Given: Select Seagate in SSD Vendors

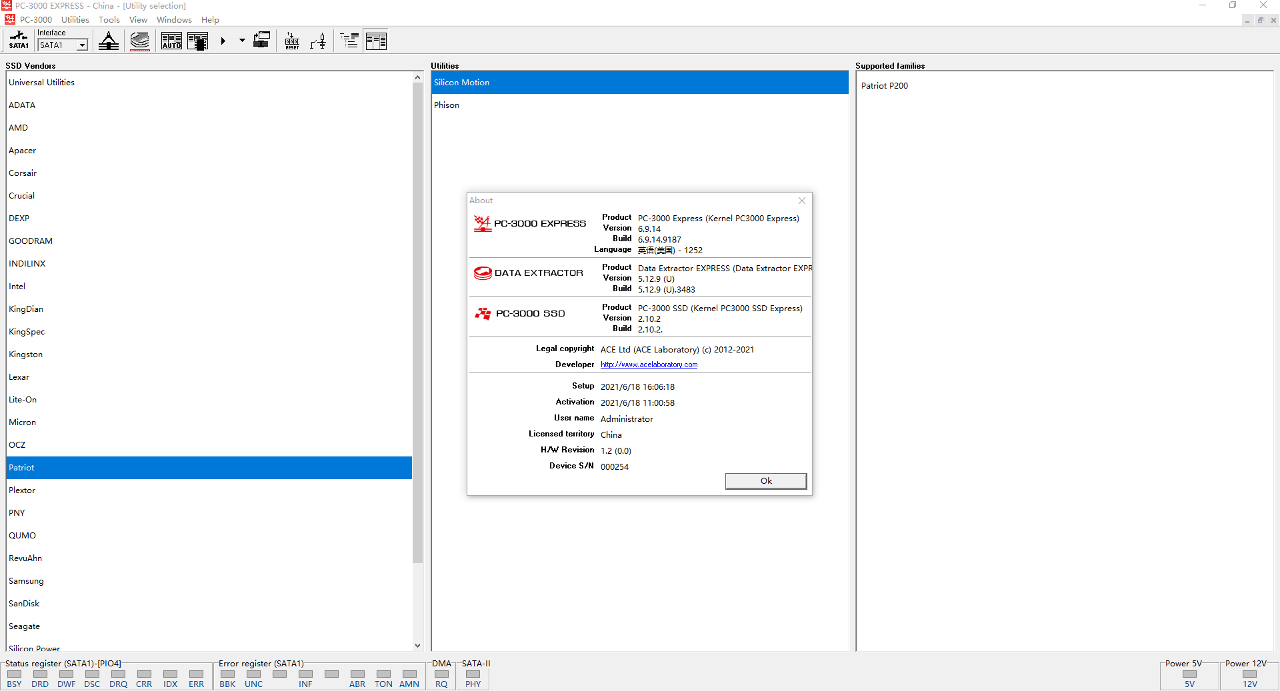Looking at the screenshot, I should 209,626.
